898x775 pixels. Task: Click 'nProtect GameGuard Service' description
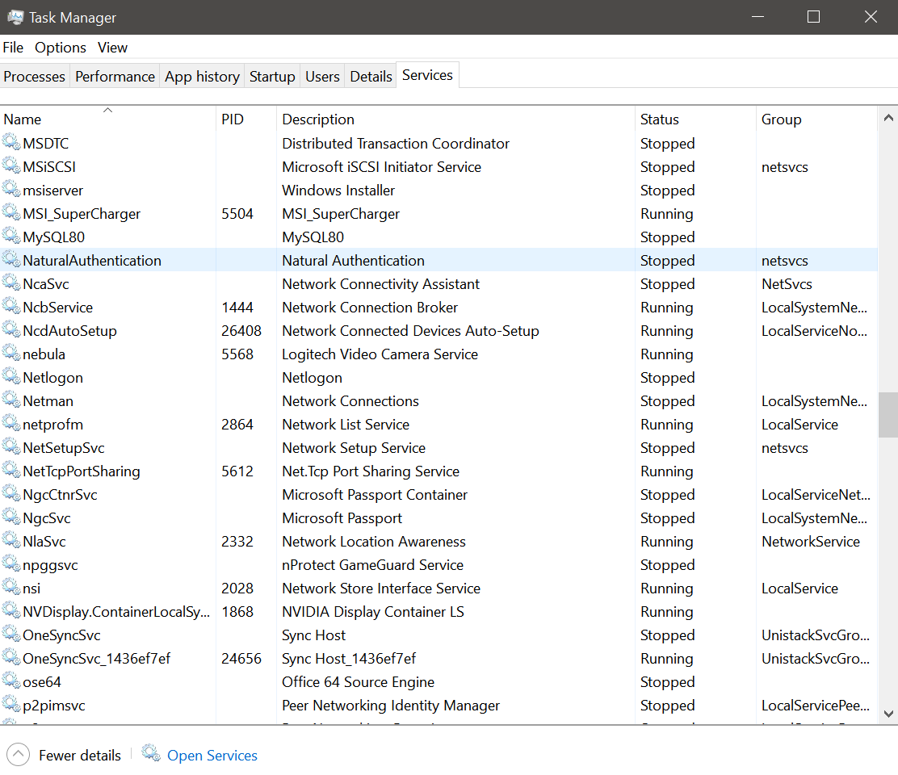pos(372,565)
